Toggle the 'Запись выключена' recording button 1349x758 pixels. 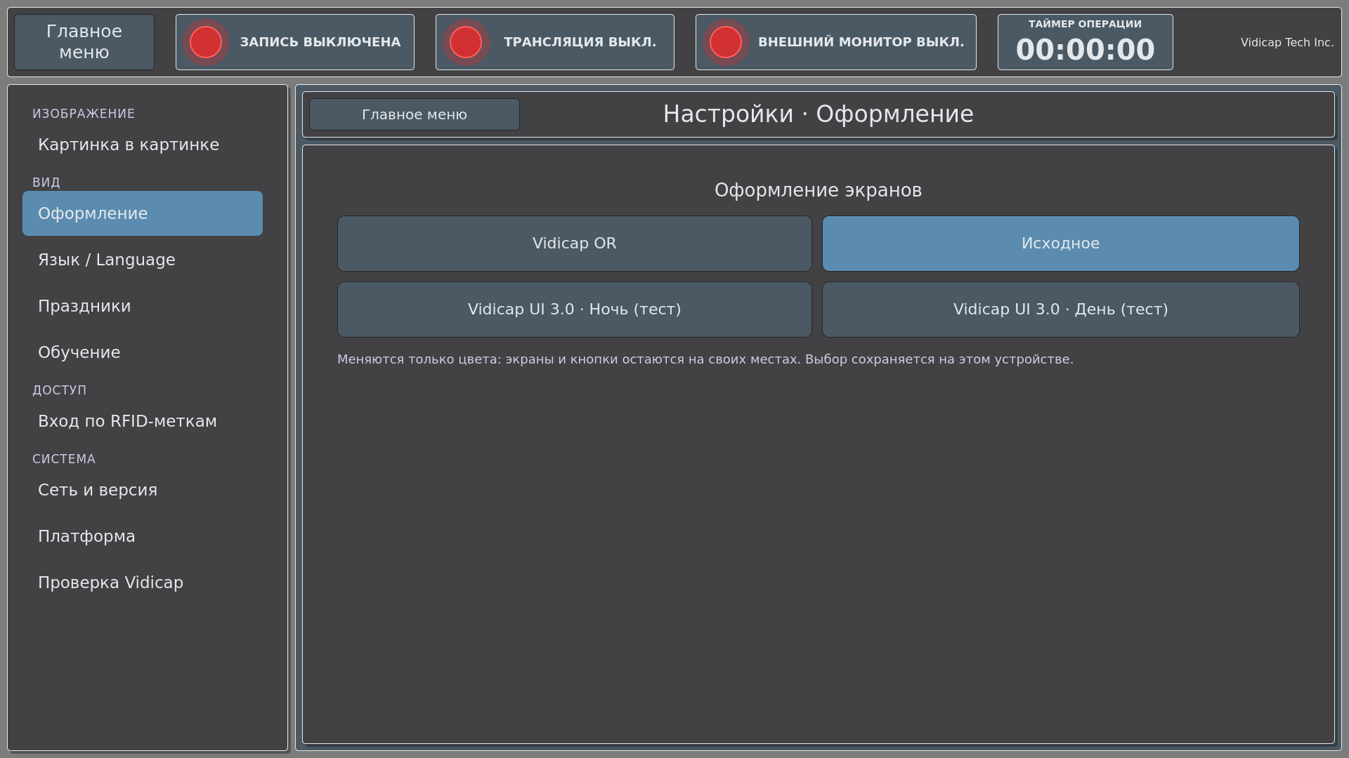click(x=295, y=42)
